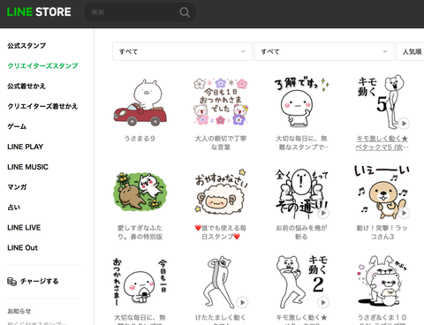Click 動け！突撃！ラッコさん3 title
The width and height of the screenshot is (424, 325).
[382, 232]
